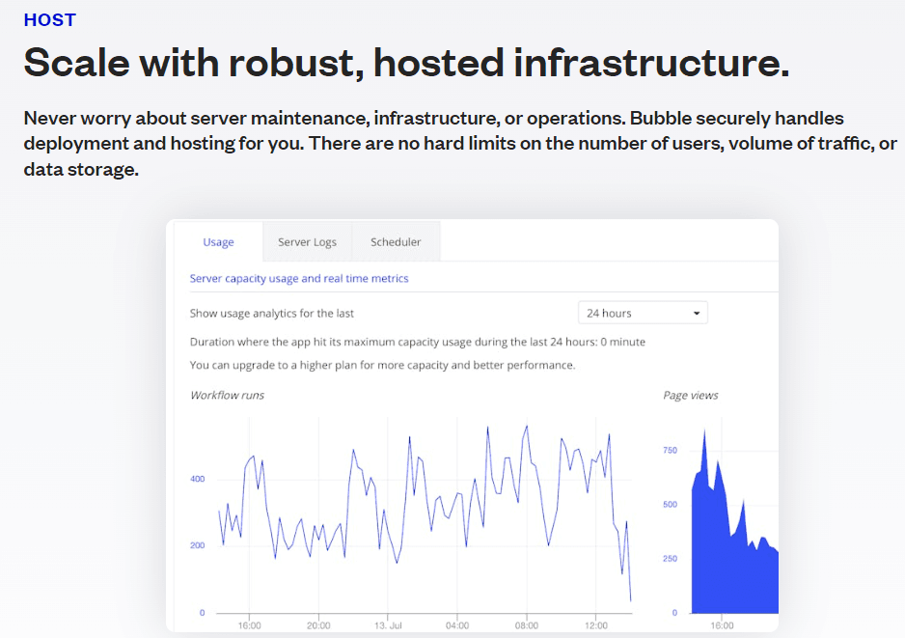Open the Server Logs tab
The image size is (905, 638).
click(x=307, y=242)
